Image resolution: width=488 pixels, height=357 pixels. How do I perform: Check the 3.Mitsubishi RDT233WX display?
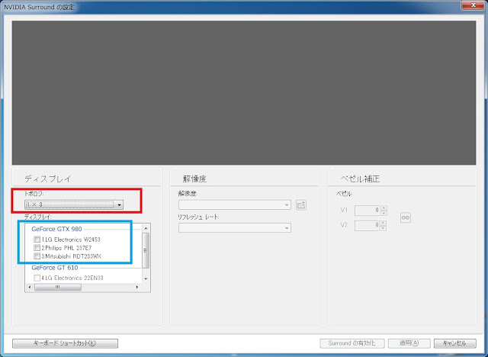[x=37, y=256]
